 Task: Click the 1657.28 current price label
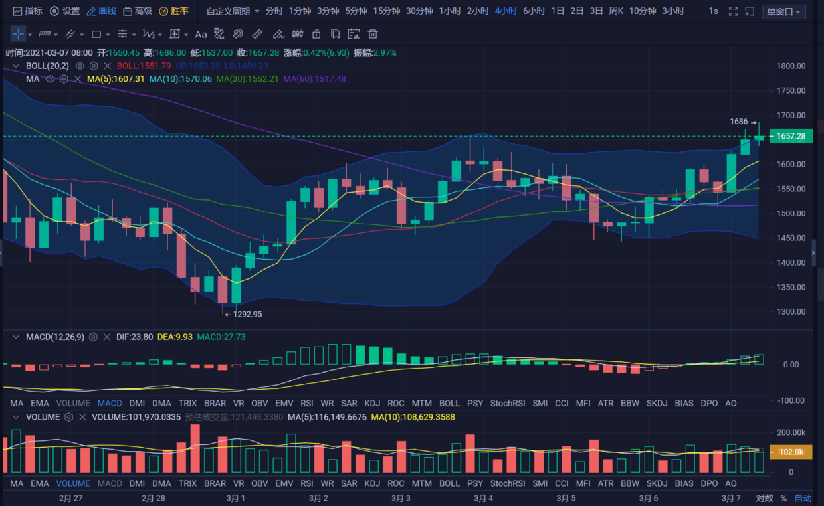(x=791, y=137)
